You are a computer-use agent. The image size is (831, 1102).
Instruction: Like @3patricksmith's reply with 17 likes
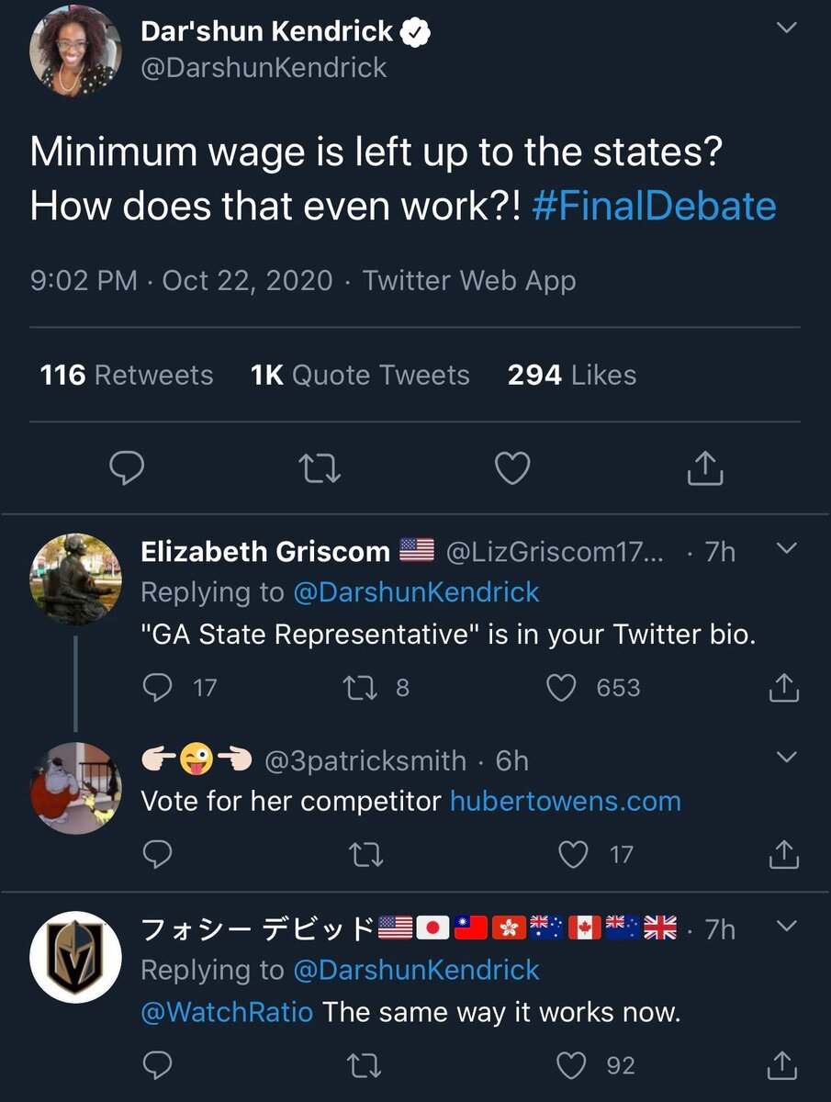coord(574,855)
